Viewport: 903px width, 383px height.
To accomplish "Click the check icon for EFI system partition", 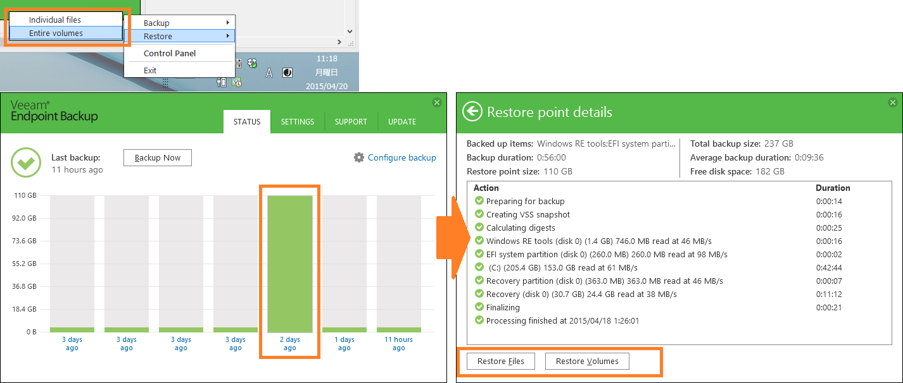I will (479, 254).
